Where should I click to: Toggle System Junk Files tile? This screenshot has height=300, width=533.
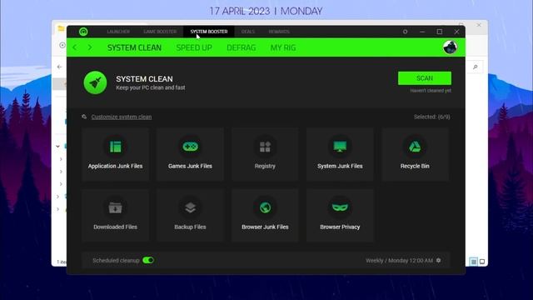[x=340, y=154]
